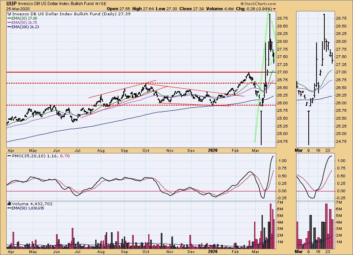Click the Low 27.30 value
Screen dimensions: 353x255
[167, 9]
